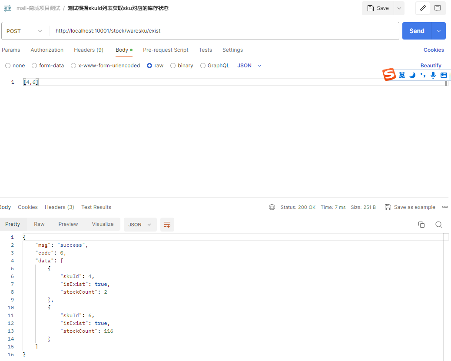Open the three-dot menu beside Save as example
Viewport: 451px width, 361px height.
[x=444, y=207]
